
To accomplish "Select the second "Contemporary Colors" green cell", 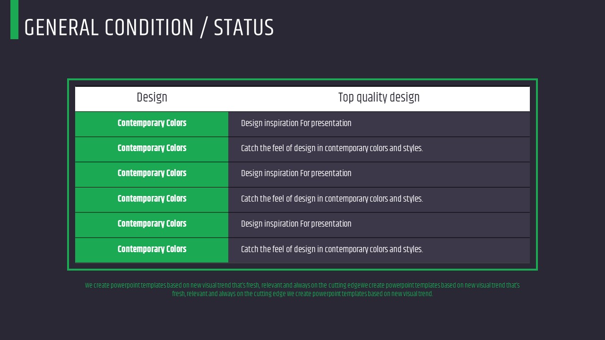I will click(x=152, y=148).
